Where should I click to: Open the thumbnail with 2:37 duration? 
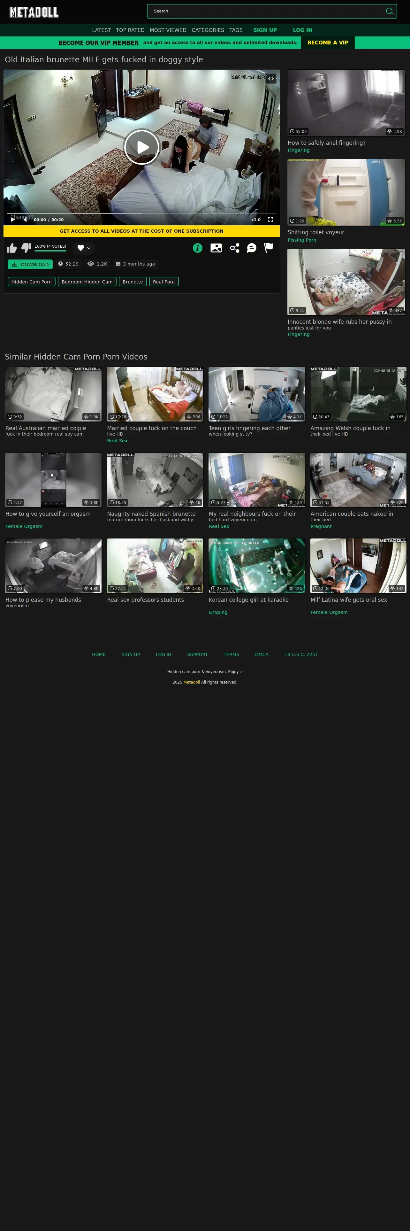tap(53, 480)
